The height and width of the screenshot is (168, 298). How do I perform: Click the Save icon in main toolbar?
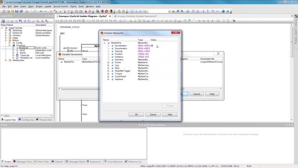pos(17,11)
